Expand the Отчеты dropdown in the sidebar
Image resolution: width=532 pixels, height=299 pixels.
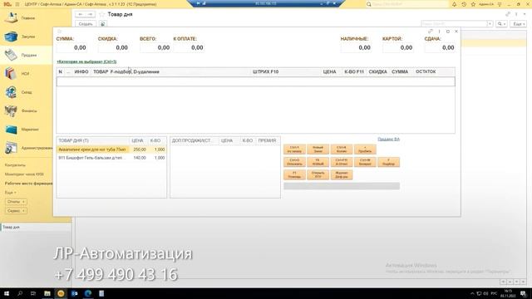(x=16, y=202)
